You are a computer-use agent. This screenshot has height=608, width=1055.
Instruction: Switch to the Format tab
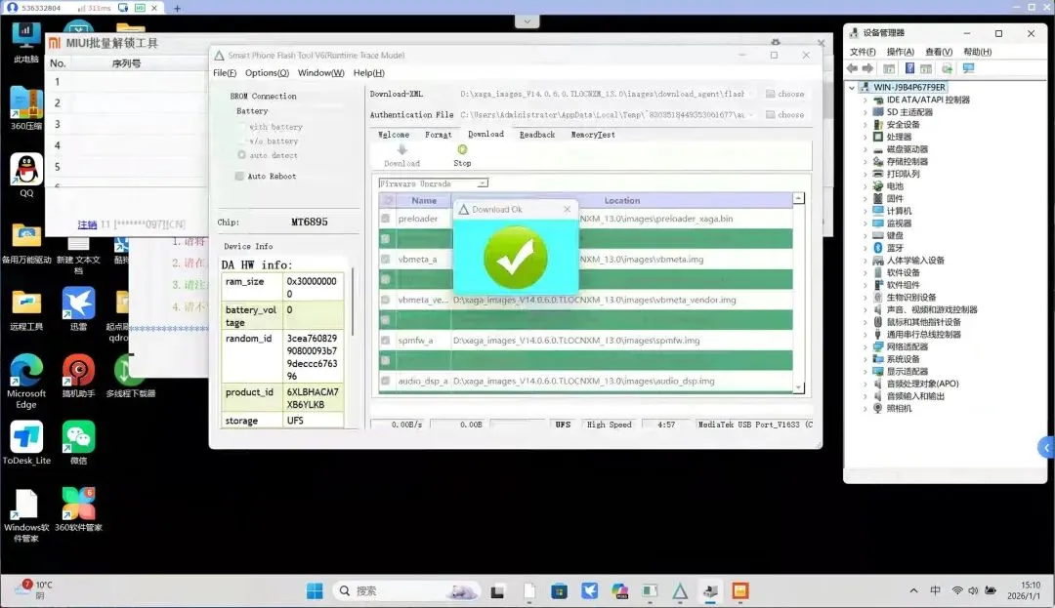pyautogui.click(x=438, y=135)
